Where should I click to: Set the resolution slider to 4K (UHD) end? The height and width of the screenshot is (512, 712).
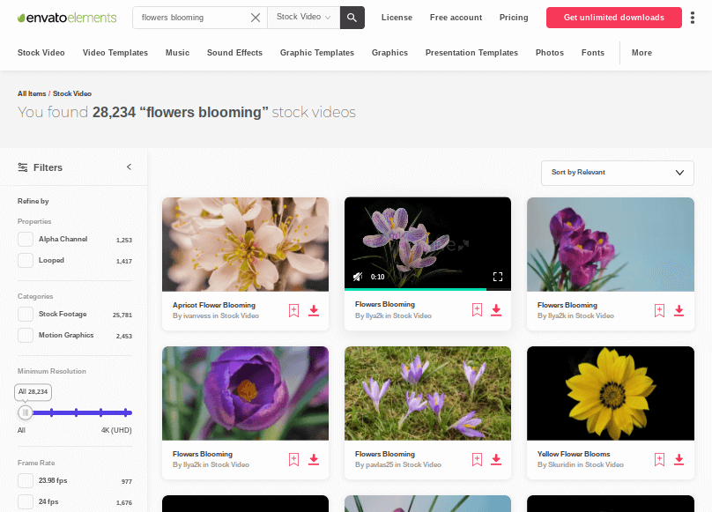(x=126, y=412)
